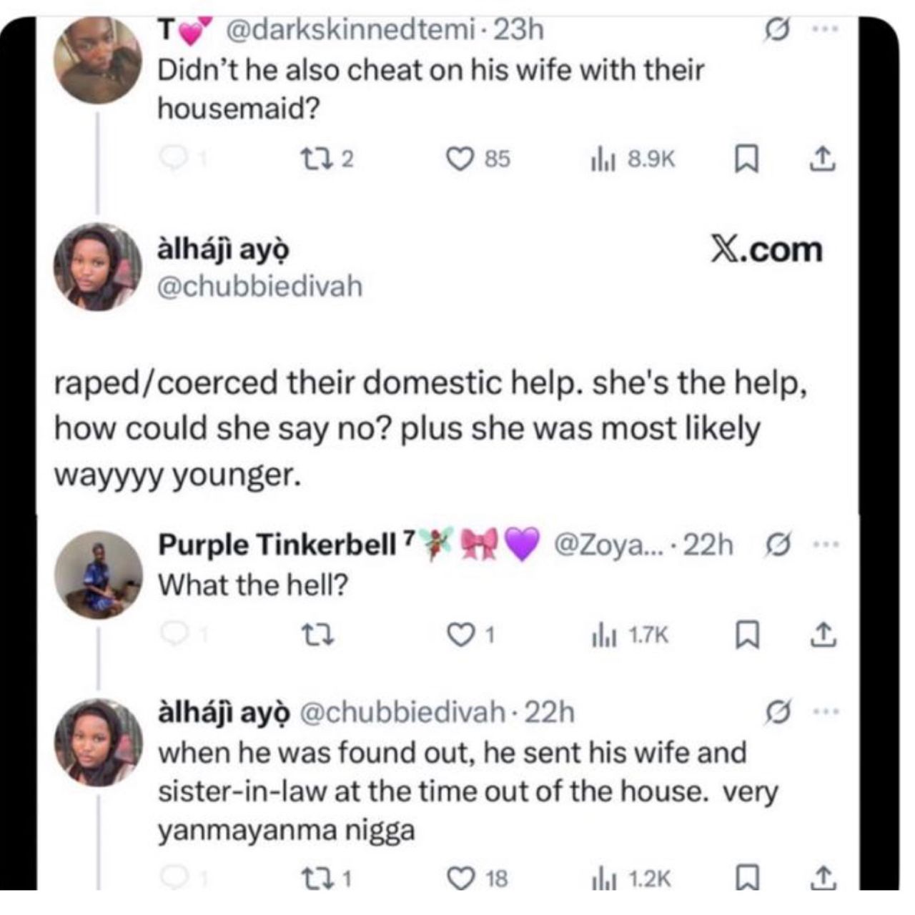Open the @chubbiedivah handle under àlhájì ayò

click(259, 287)
